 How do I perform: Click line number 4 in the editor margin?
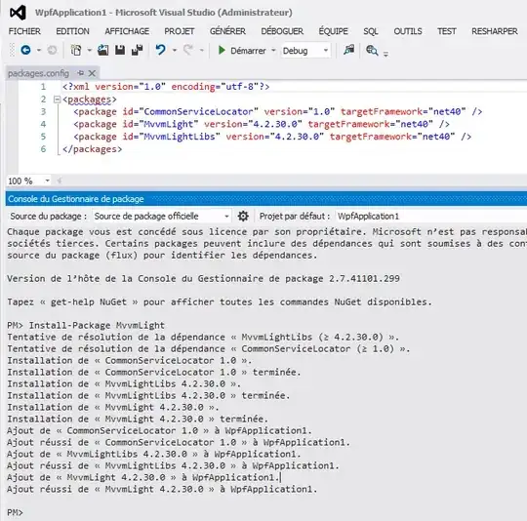coord(43,124)
